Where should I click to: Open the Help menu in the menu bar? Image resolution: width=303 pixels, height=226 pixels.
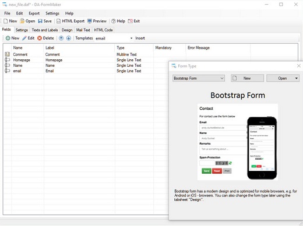pos(69,13)
